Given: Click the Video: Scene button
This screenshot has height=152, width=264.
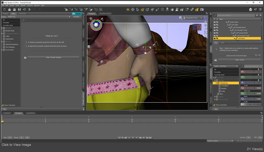Looking at the screenshot, I should pyautogui.click(x=239, y=60).
